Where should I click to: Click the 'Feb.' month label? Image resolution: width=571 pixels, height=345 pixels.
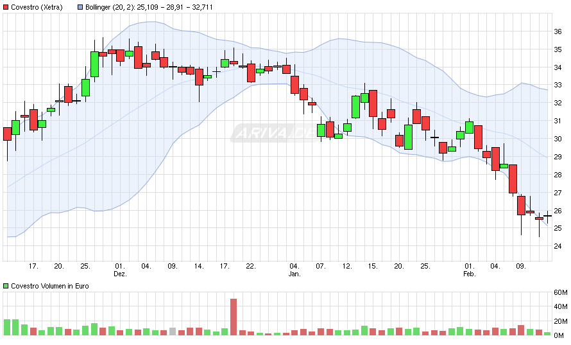(x=469, y=274)
